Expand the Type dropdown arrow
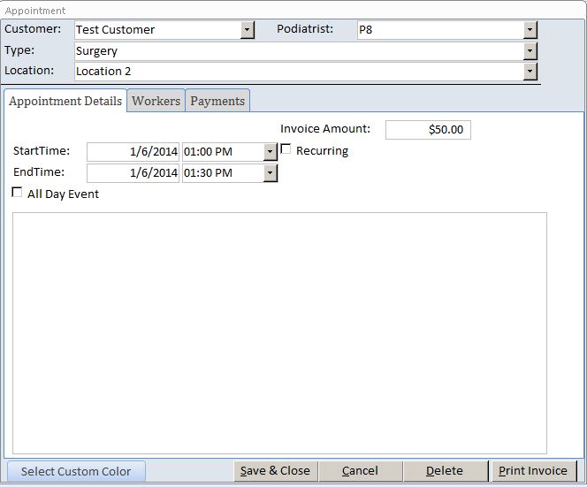Image resolution: width=587 pixels, height=487 pixels. coord(530,51)
